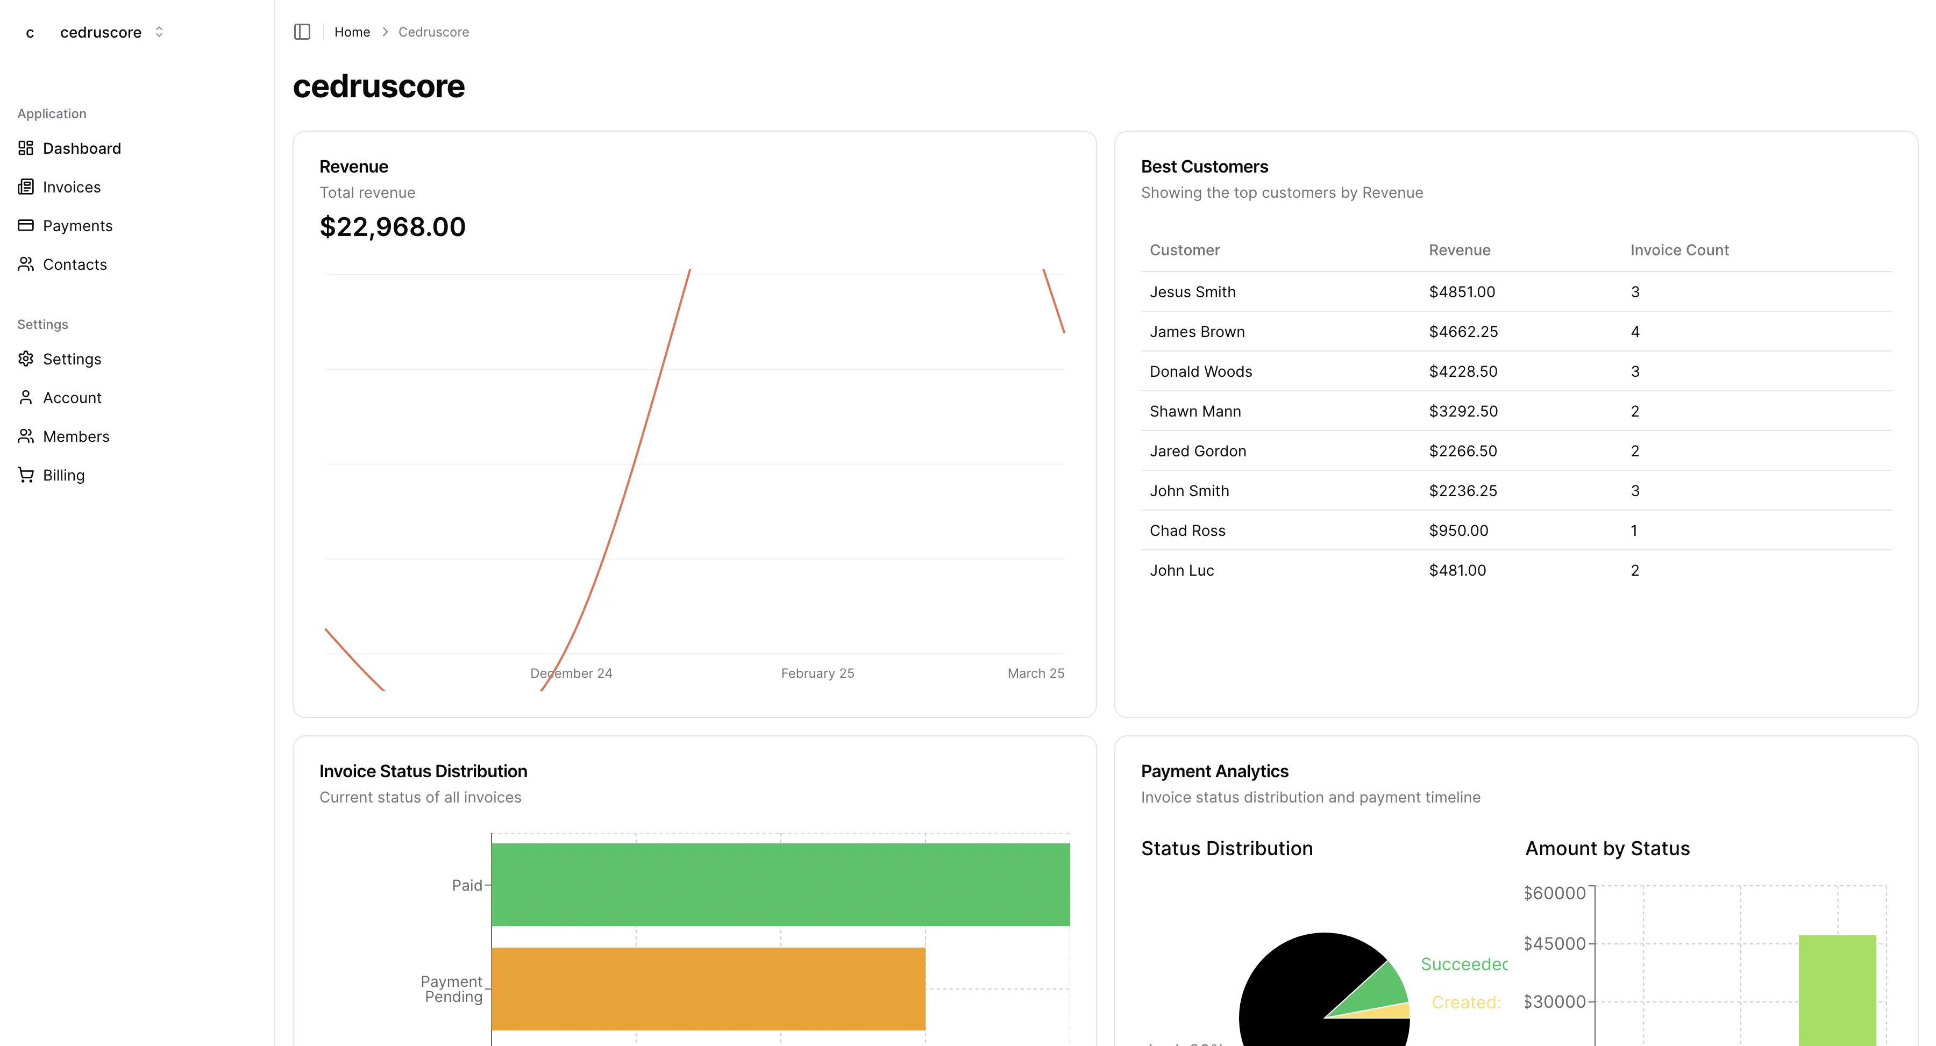
Task: Click Chad Ross customer name
Action: pyautogui.click(x=1187, y=531)
